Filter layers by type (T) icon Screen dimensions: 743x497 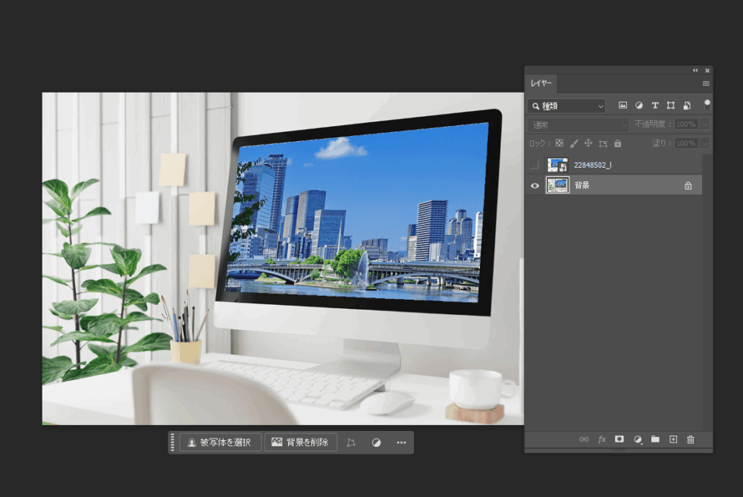(655, 105)
